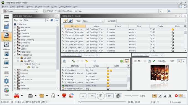Open the Toutes ambience dropdown
188x105 pixels.
coord(36,11)
